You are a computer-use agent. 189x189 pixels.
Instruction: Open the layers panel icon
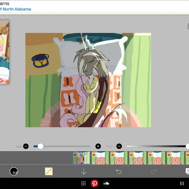click(x=187, y=171)
